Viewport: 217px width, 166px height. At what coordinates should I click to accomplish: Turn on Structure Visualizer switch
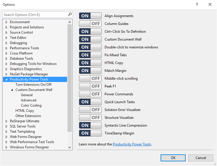point(90,118)
